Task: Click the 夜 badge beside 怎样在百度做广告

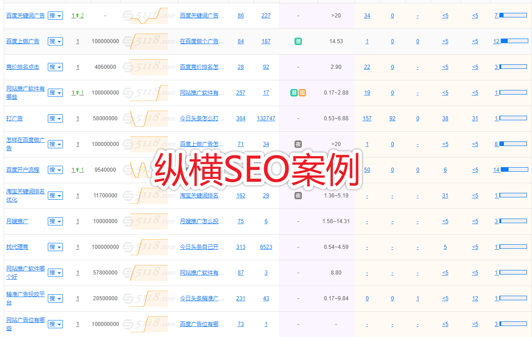Action: (298, 144)
